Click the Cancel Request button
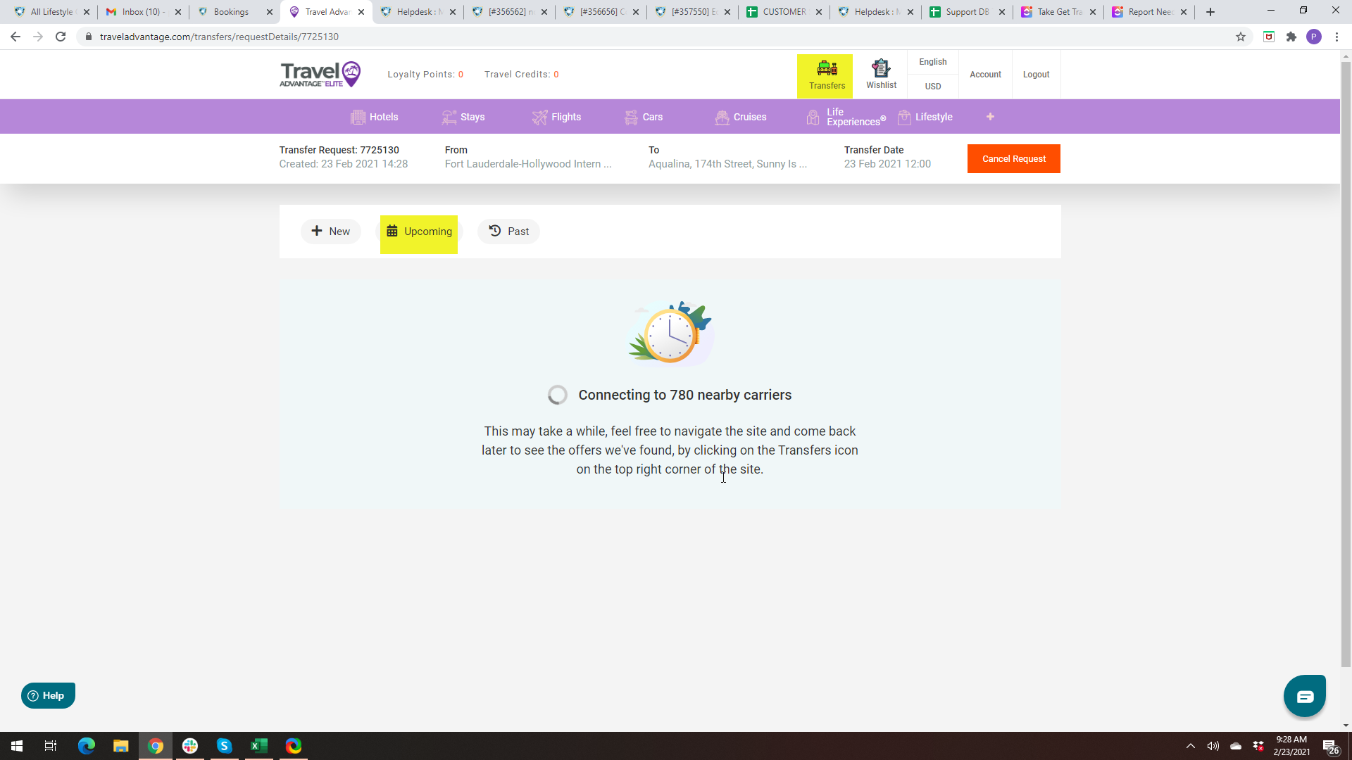Image resolution: width=1352 pixels, height=760 pixels. pos(1013,159)
